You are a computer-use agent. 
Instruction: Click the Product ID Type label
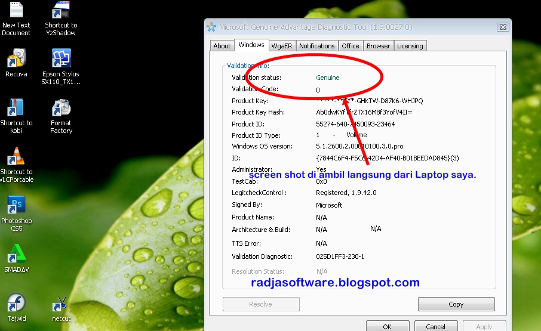(x=256, y=135)
